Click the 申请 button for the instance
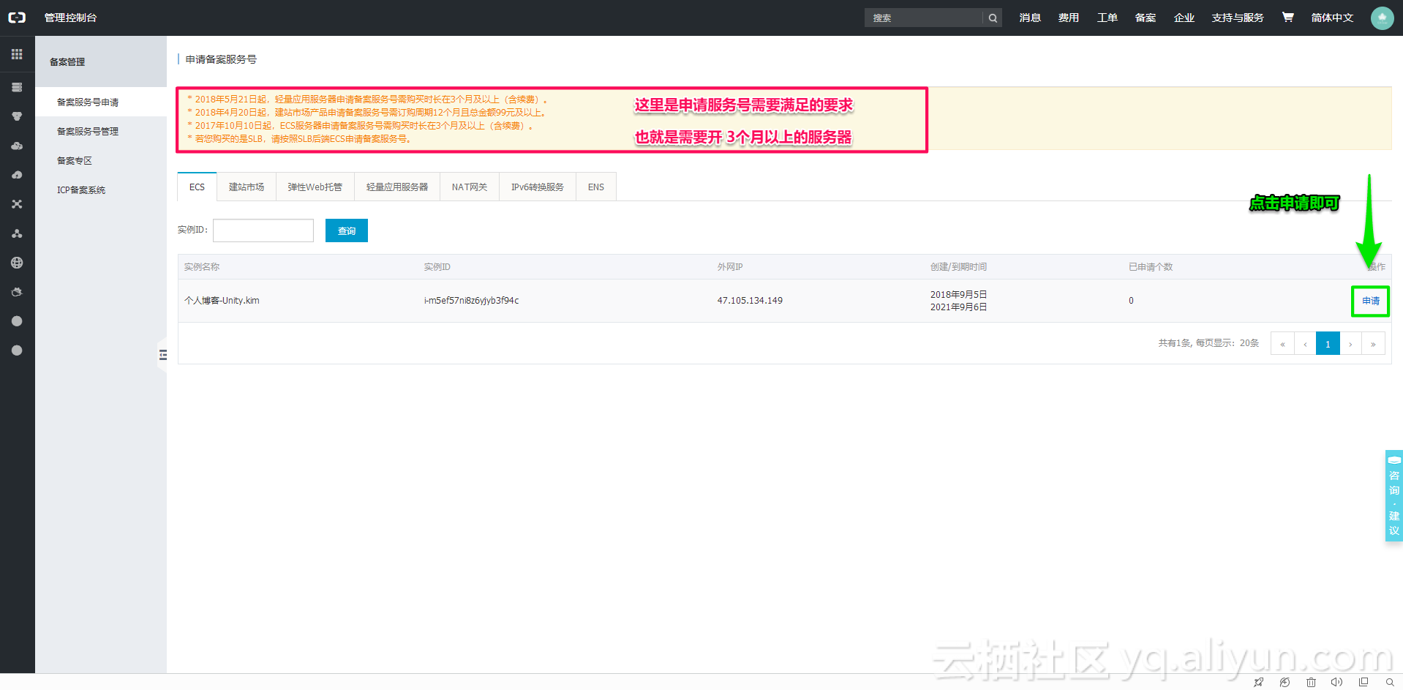This screenshot has height=690, width=1403. tap(1369, 301)
